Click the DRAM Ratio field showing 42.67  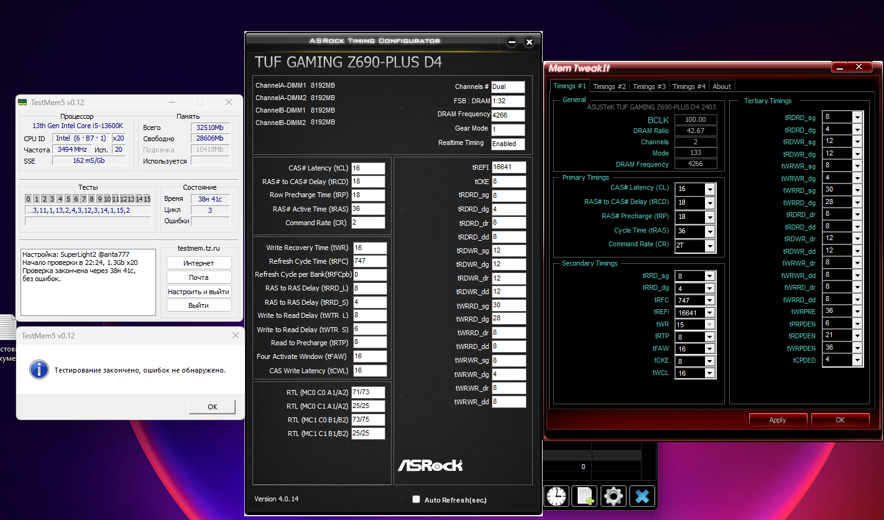(695, 131)
